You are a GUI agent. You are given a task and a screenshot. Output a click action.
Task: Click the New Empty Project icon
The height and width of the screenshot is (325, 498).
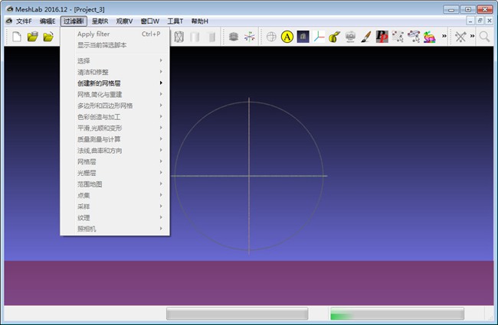point(17,37)
